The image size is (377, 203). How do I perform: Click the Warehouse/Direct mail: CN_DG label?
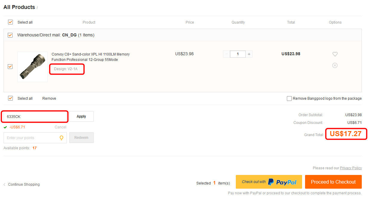[x=56, y=35]
